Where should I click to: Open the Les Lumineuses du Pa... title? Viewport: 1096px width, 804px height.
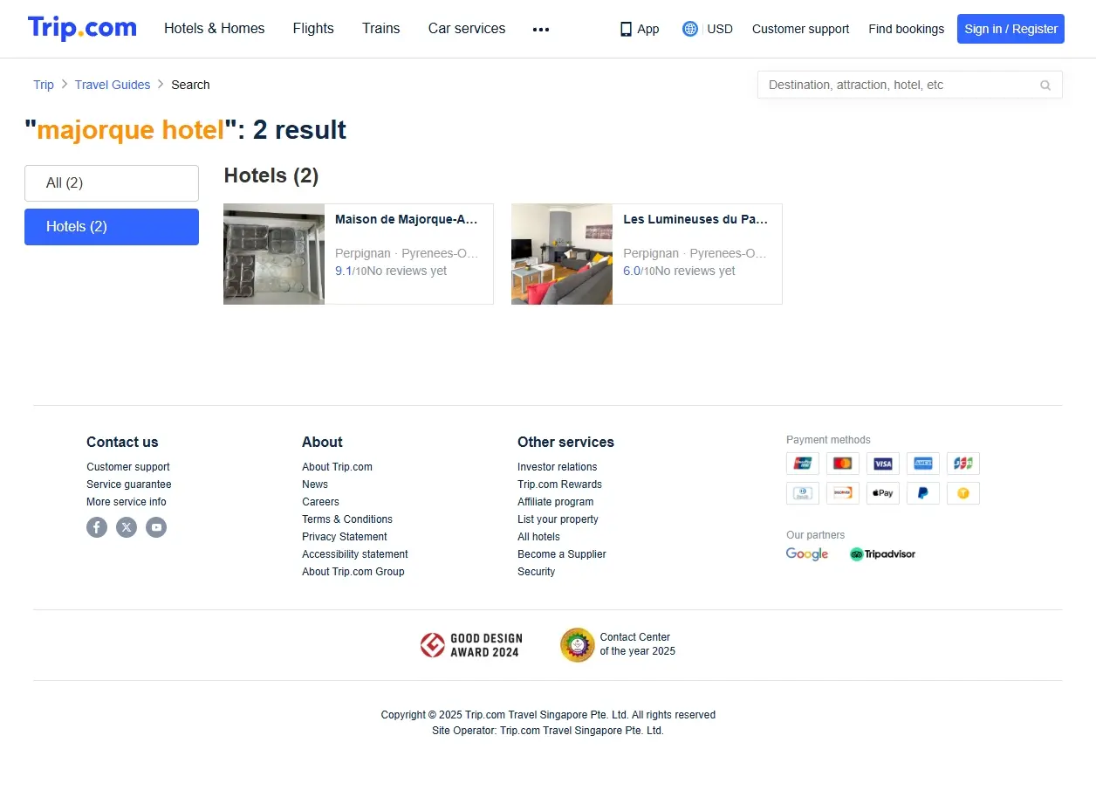[x=695, y=220]
